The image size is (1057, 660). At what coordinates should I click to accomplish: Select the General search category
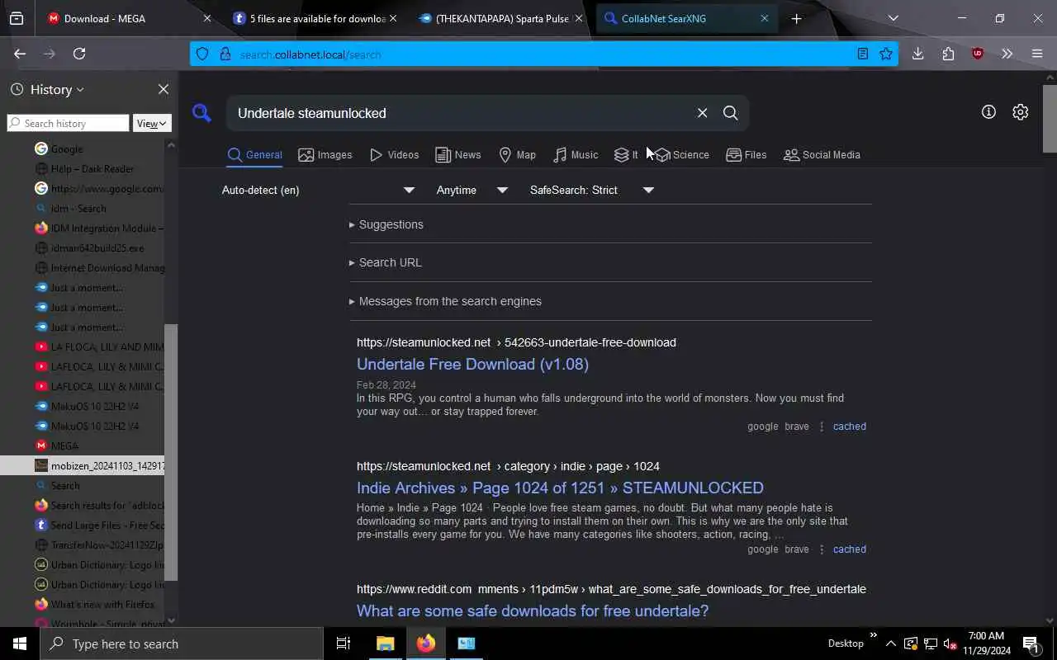255,154
